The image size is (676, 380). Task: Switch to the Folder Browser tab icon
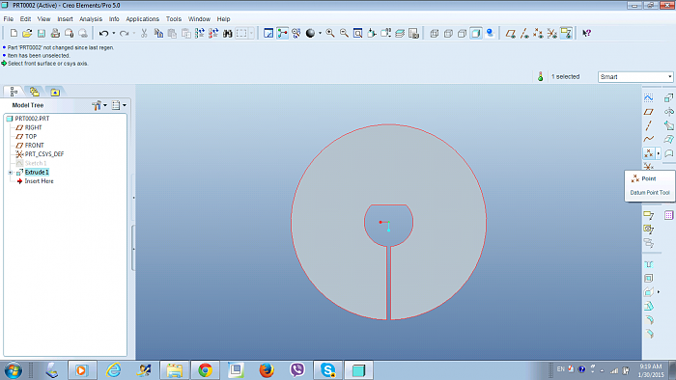point(35,92)
